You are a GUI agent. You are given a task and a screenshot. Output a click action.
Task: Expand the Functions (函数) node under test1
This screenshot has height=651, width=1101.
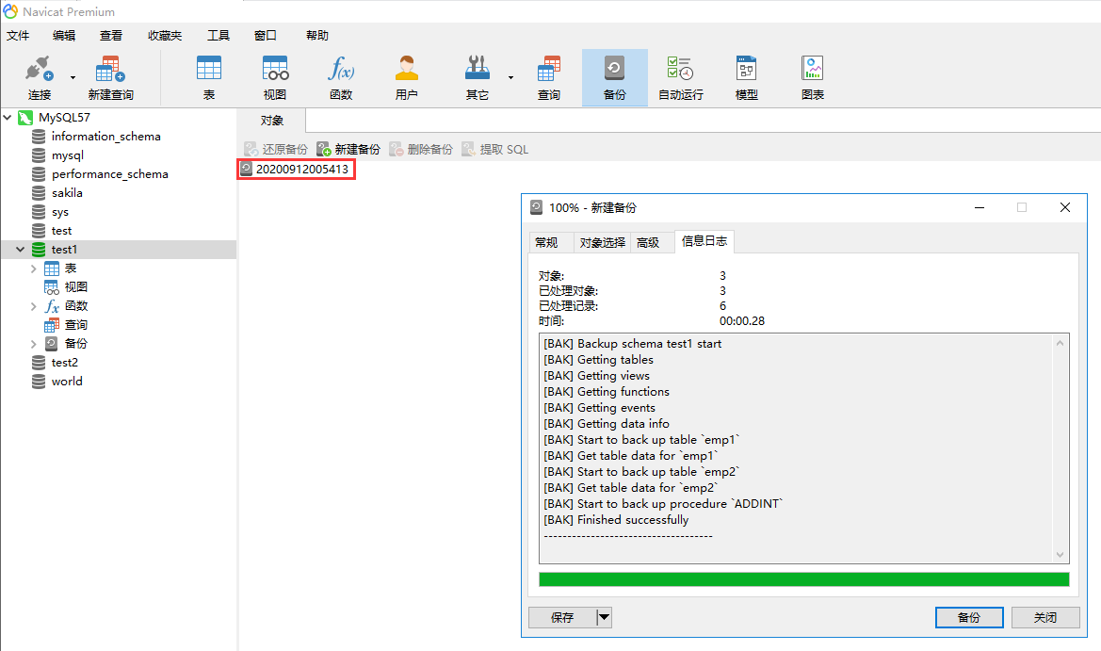click(33, 305)
